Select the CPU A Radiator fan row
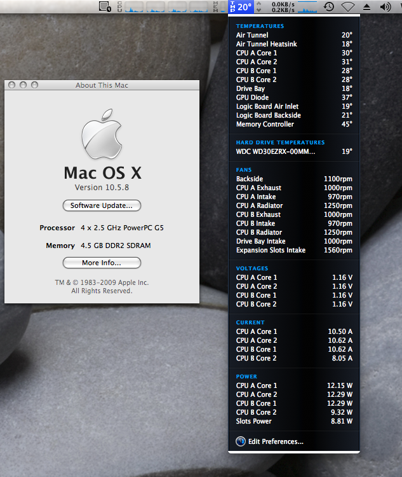402x477 pixels. [x=294, y=205]
